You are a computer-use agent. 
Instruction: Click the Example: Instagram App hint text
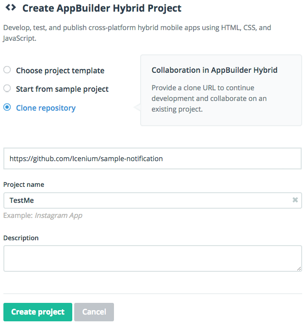[x=43, y=216]
